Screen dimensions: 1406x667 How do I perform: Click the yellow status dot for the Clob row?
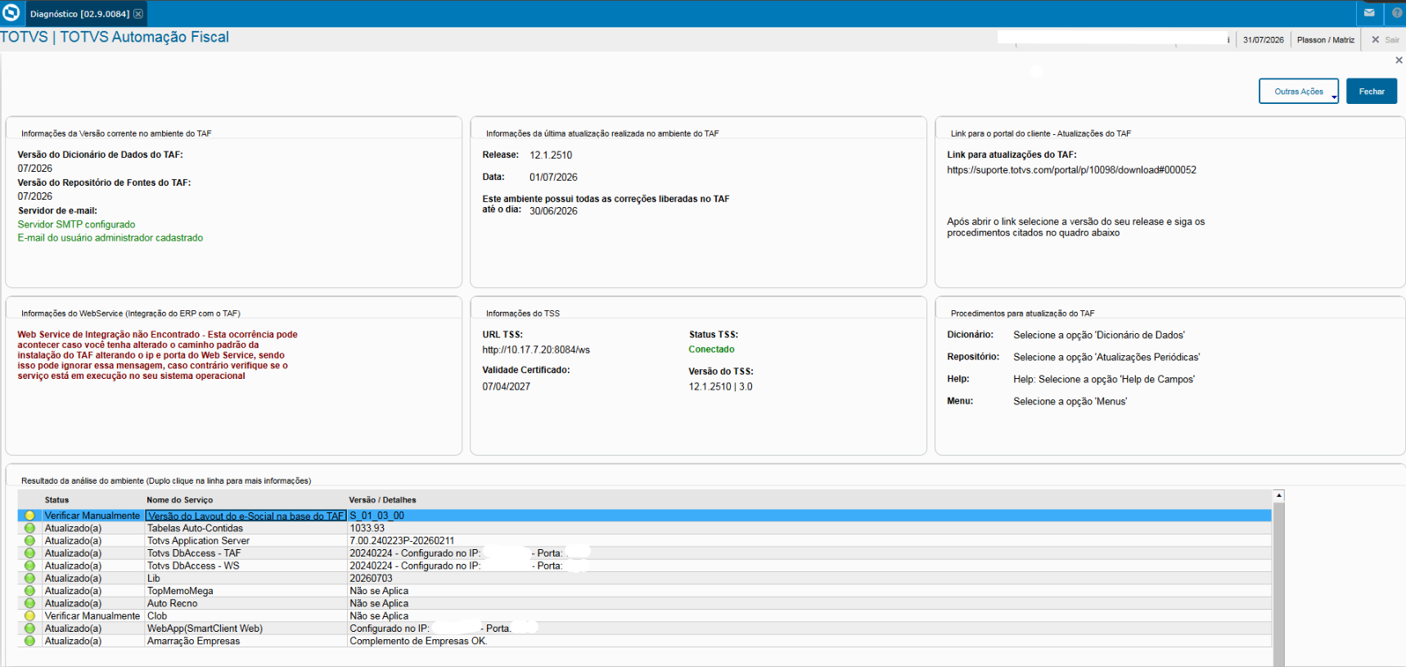coord(30,616)
